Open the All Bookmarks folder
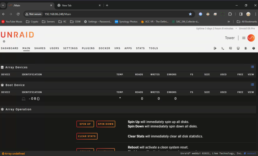Viewport: 258px width, 156px height. pyautogui.click(x=247, y=22)
